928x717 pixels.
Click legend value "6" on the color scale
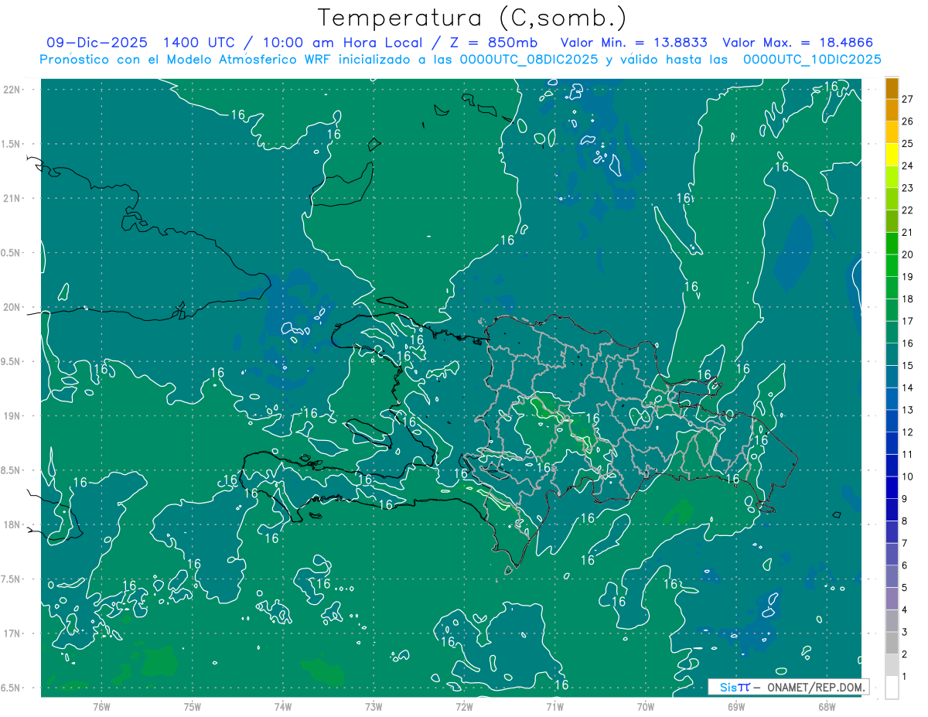coord(905,565)
